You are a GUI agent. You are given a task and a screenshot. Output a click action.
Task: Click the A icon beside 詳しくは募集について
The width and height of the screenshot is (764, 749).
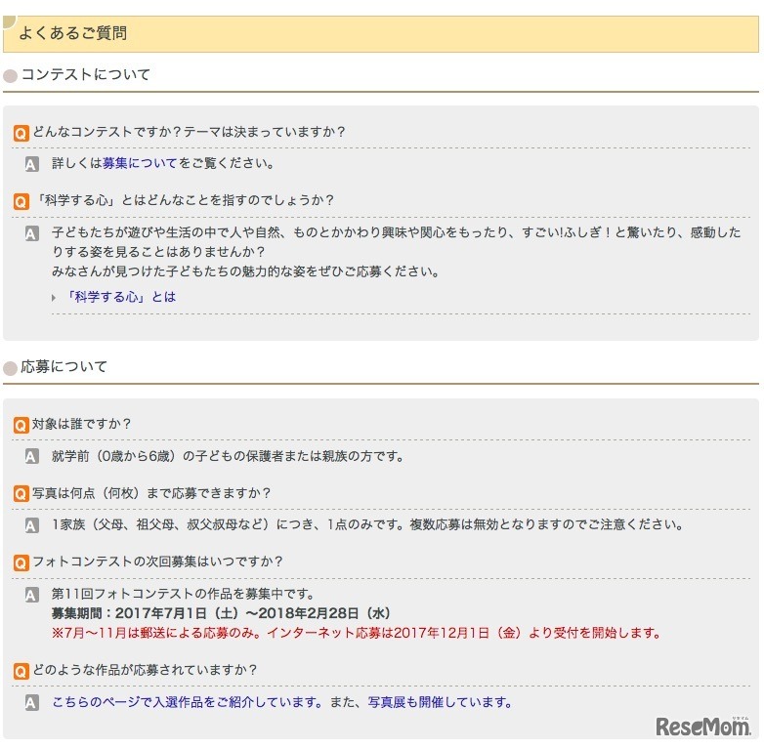click(x=32, y=164)
